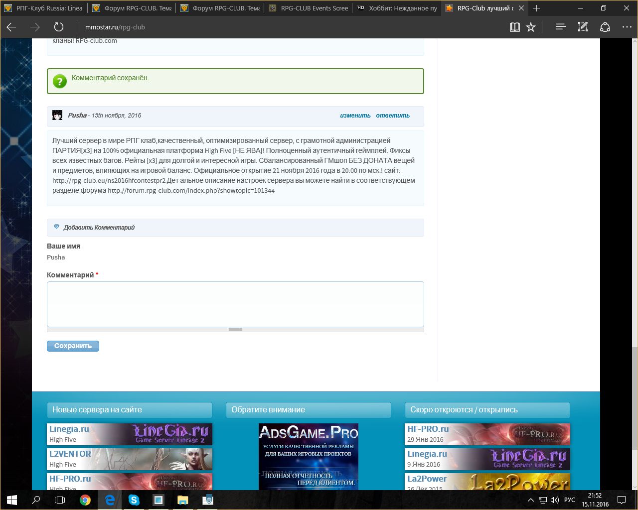
Task: Click the изменить link on the comment
Action: [355, 116]
